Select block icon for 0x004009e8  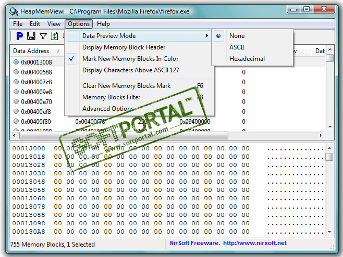click(16, 92)
